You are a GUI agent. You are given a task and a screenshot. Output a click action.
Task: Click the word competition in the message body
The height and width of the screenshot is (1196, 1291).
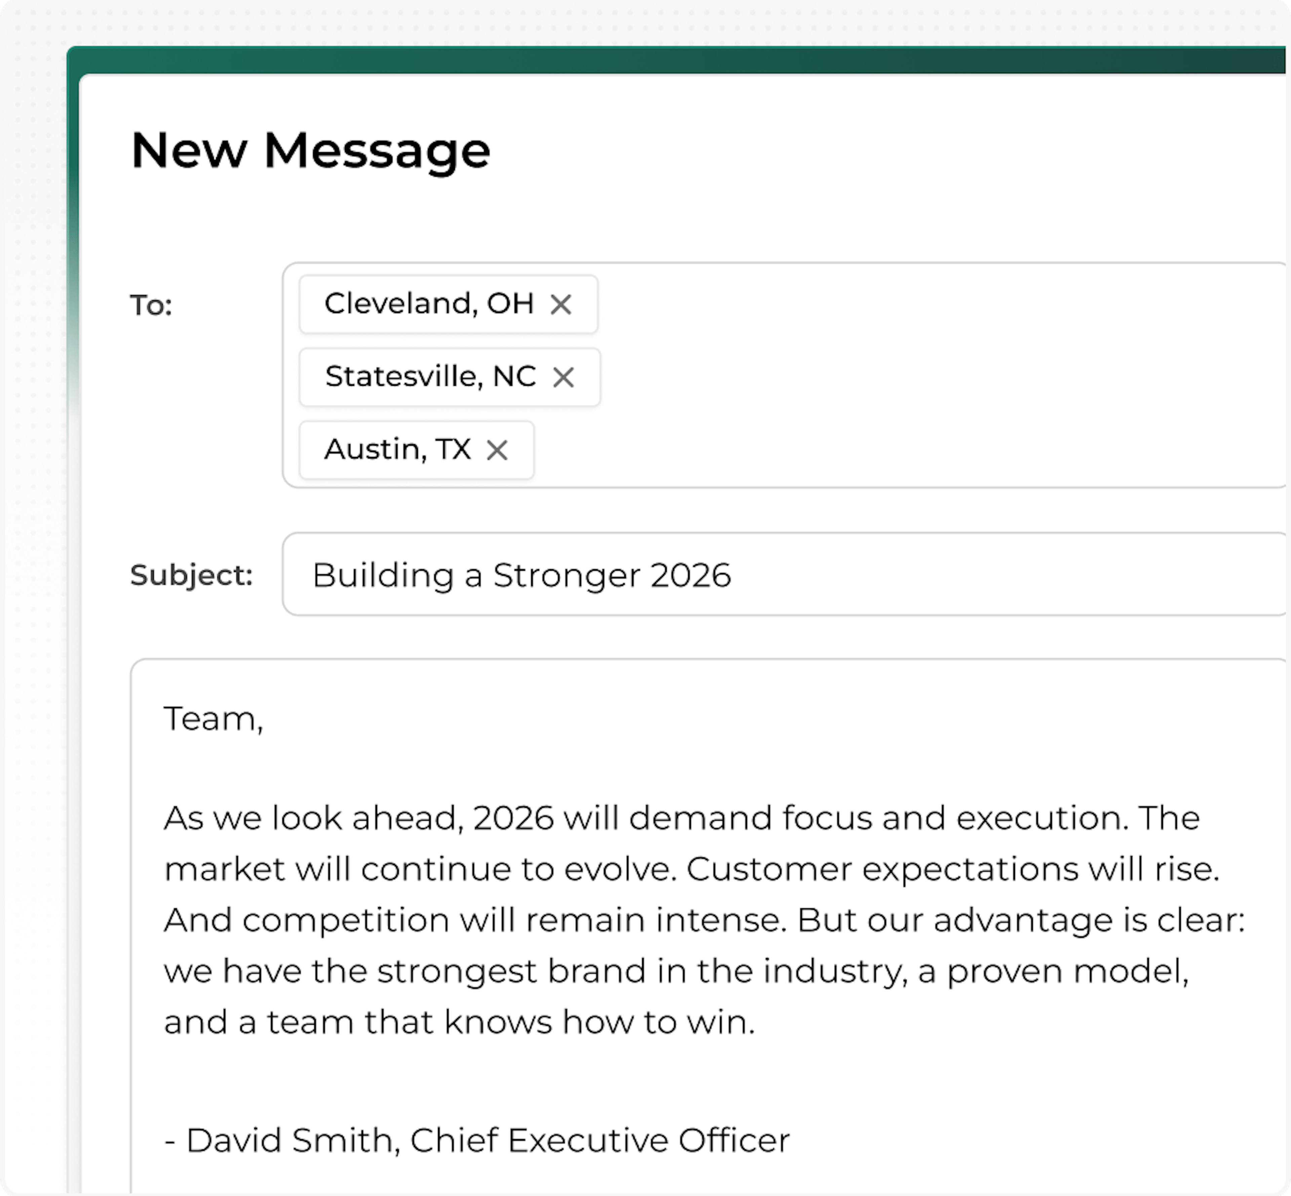coord(346,920)
